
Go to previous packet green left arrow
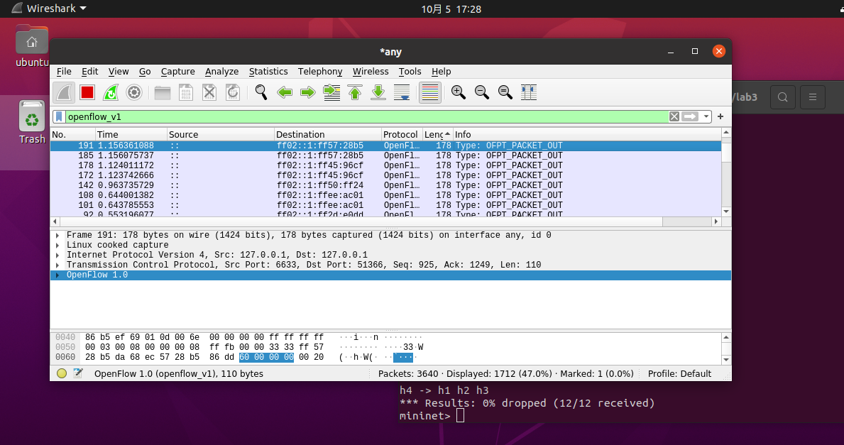[284, 92]
